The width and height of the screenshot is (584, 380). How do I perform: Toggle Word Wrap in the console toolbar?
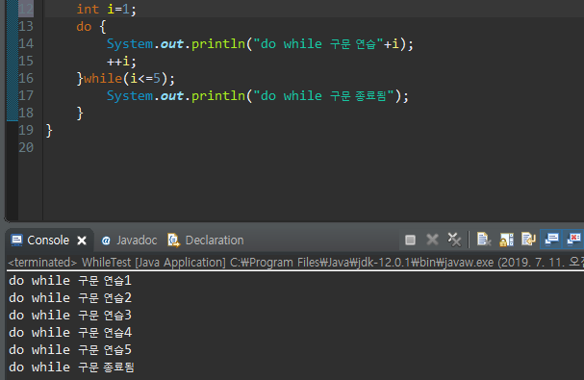click(x=528, y=240)
